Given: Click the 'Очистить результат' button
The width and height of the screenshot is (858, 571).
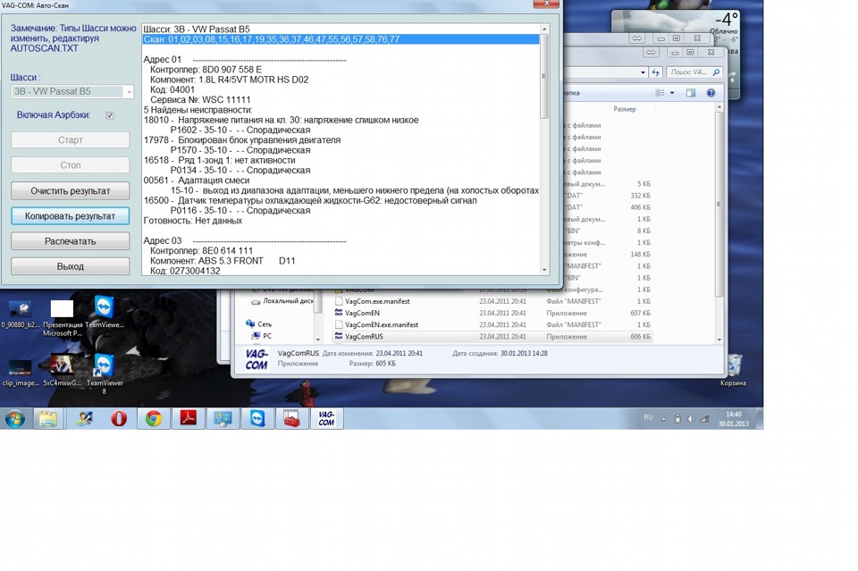Looking at the screenshot, I should 70,191.
